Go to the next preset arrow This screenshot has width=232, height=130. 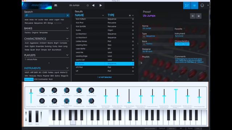[101, 5]
